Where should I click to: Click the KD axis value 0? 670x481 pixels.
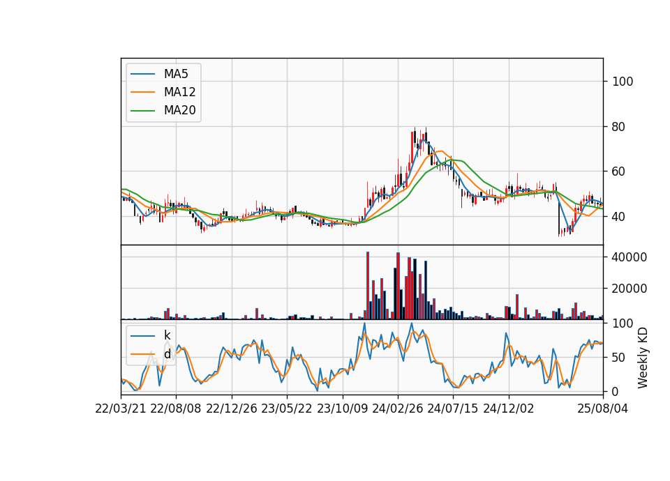(616, 391)
